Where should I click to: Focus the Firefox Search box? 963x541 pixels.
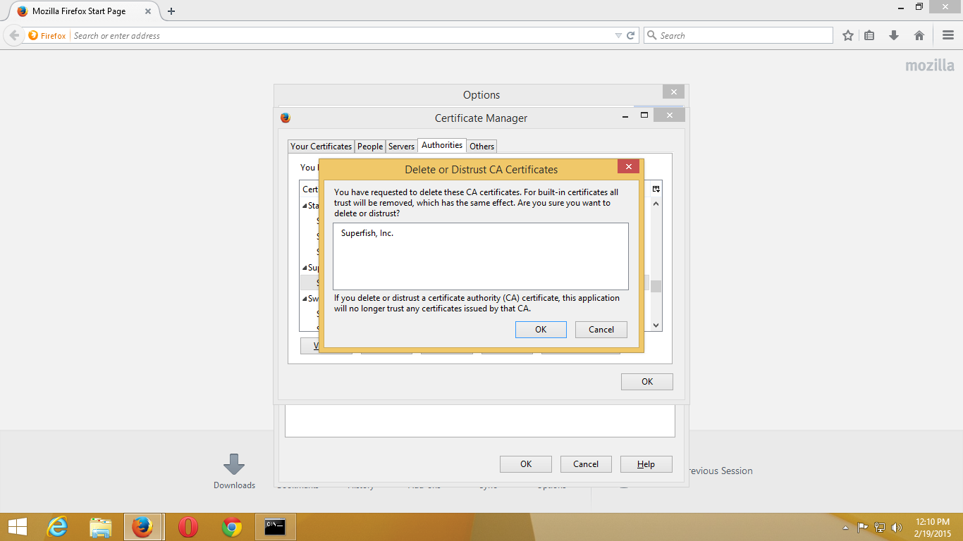[738, 35]
